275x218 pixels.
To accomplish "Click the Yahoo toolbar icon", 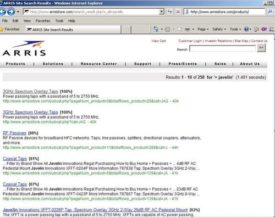I will point(264,29).
